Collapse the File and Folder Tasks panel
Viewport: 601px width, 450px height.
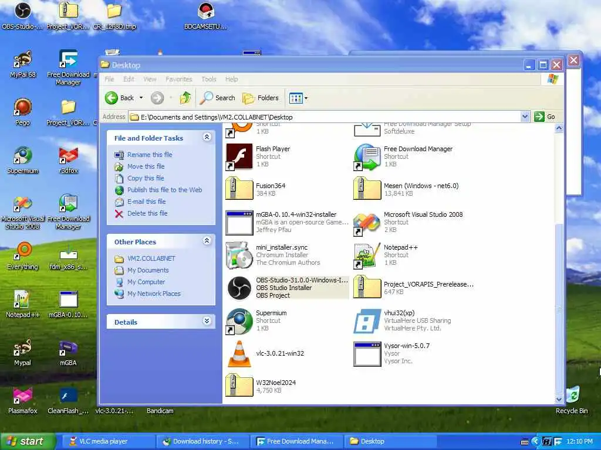tap(207, 137)
